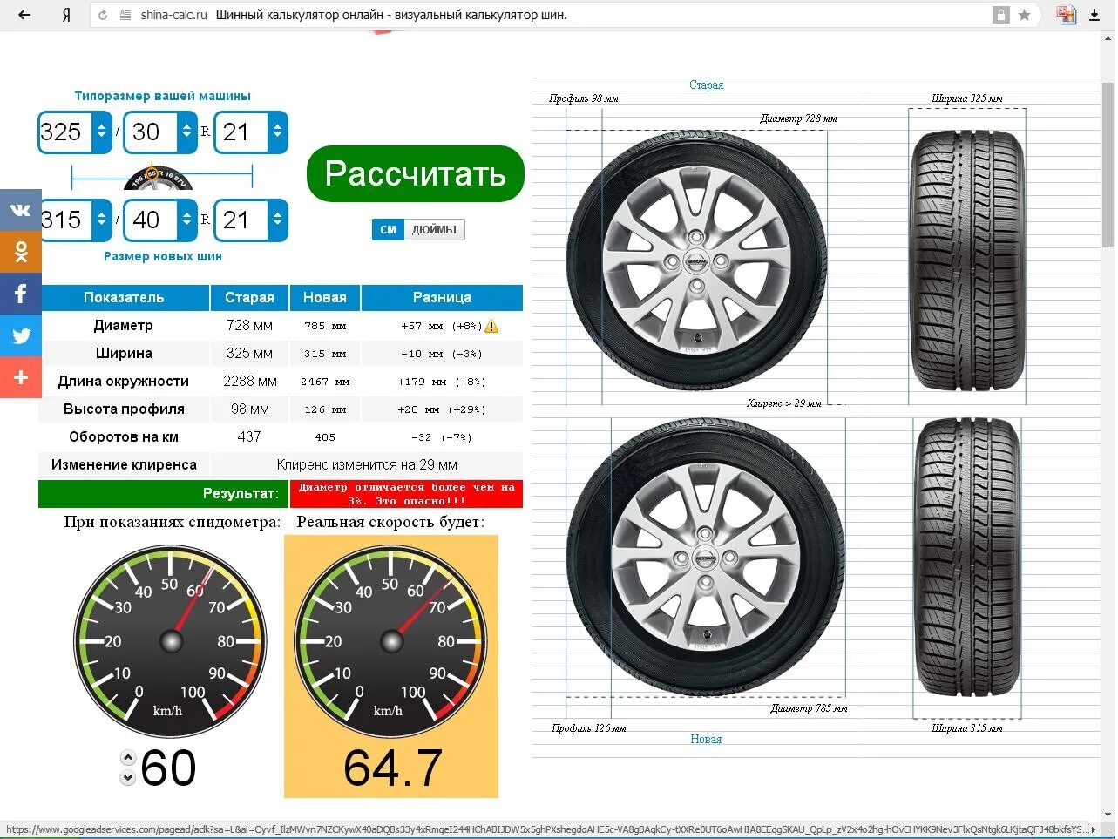Click the Профиль 126 мм diagram label
1118x839 pixels.
588,727
